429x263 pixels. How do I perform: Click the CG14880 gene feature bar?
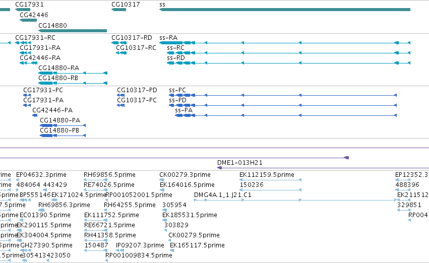(73, 31)
